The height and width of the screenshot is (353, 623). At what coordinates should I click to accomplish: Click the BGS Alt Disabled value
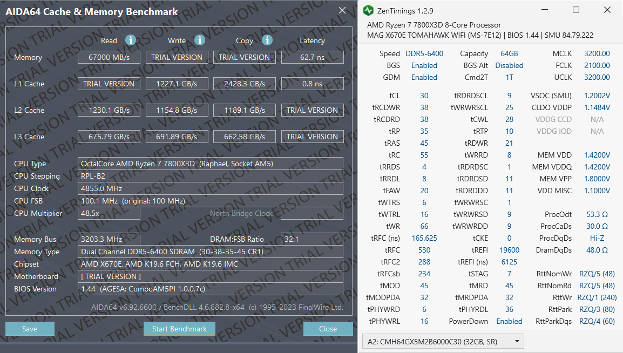510,65
